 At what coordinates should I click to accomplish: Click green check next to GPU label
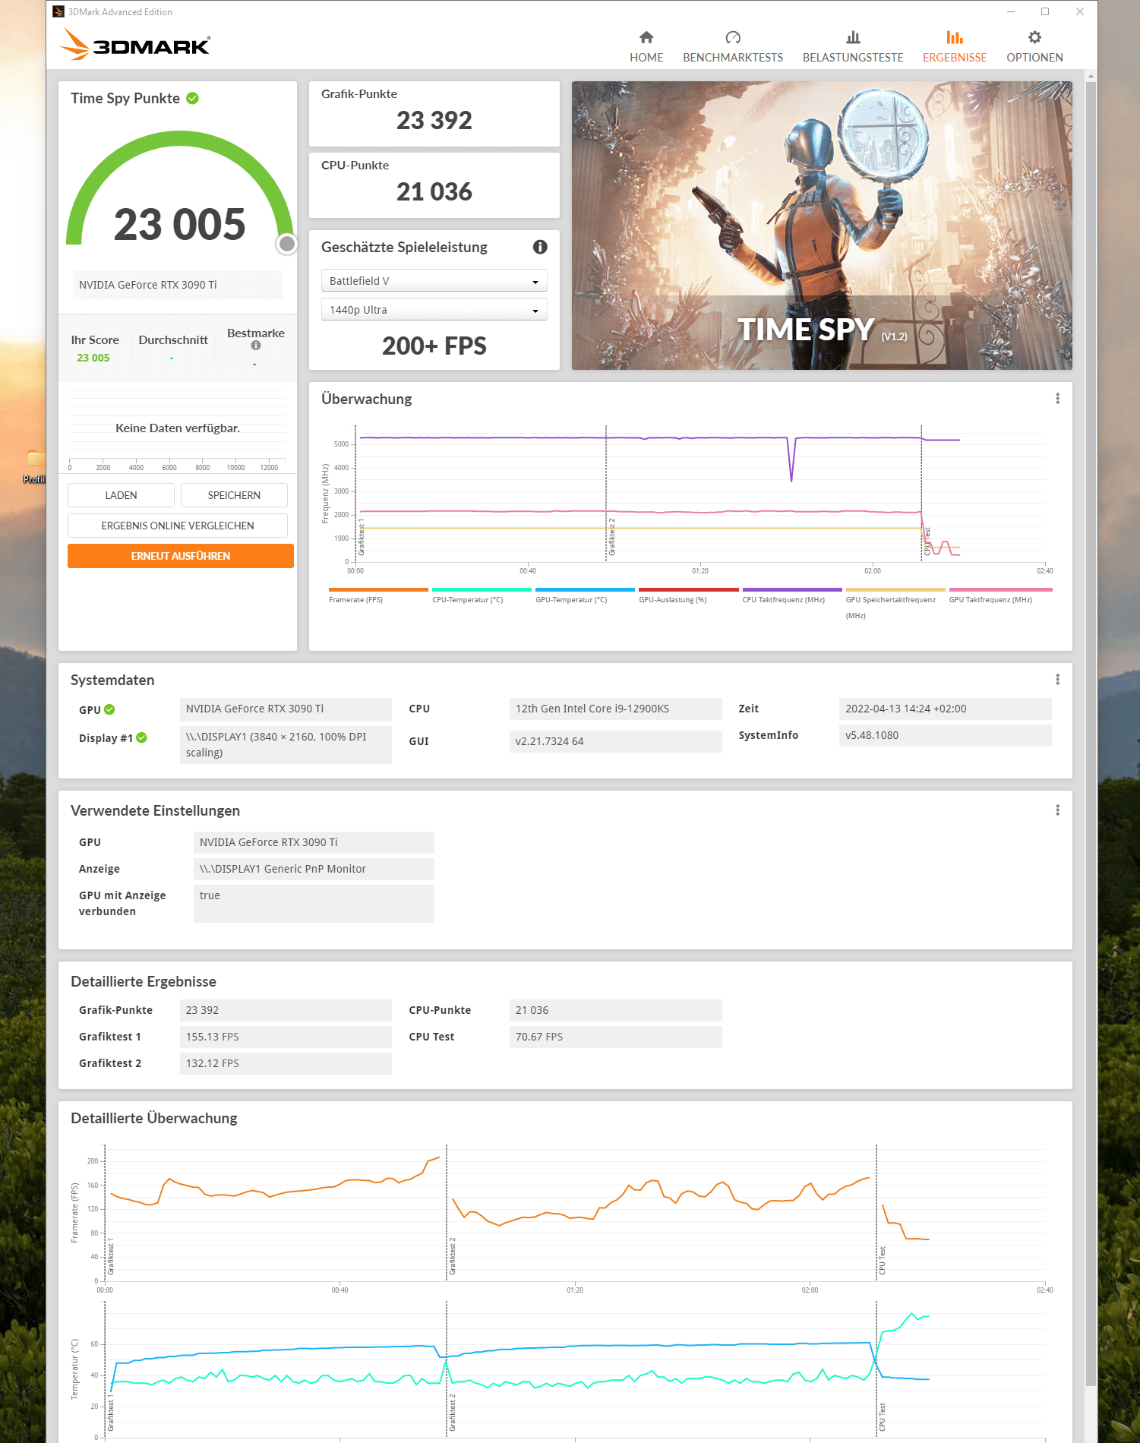[x=109, y=709]
